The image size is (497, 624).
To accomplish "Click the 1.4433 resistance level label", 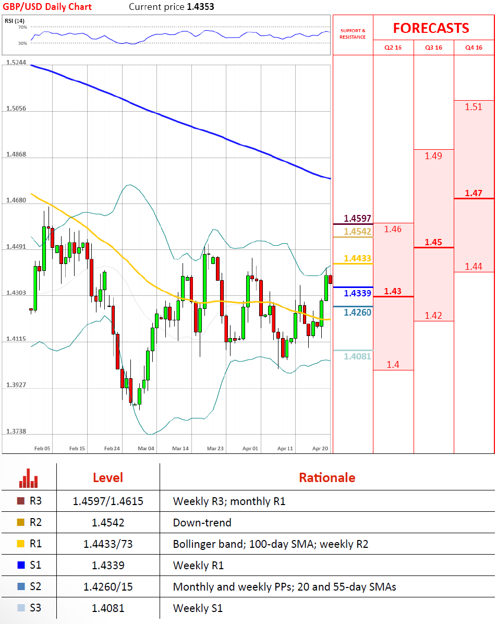I will point(357,259).
